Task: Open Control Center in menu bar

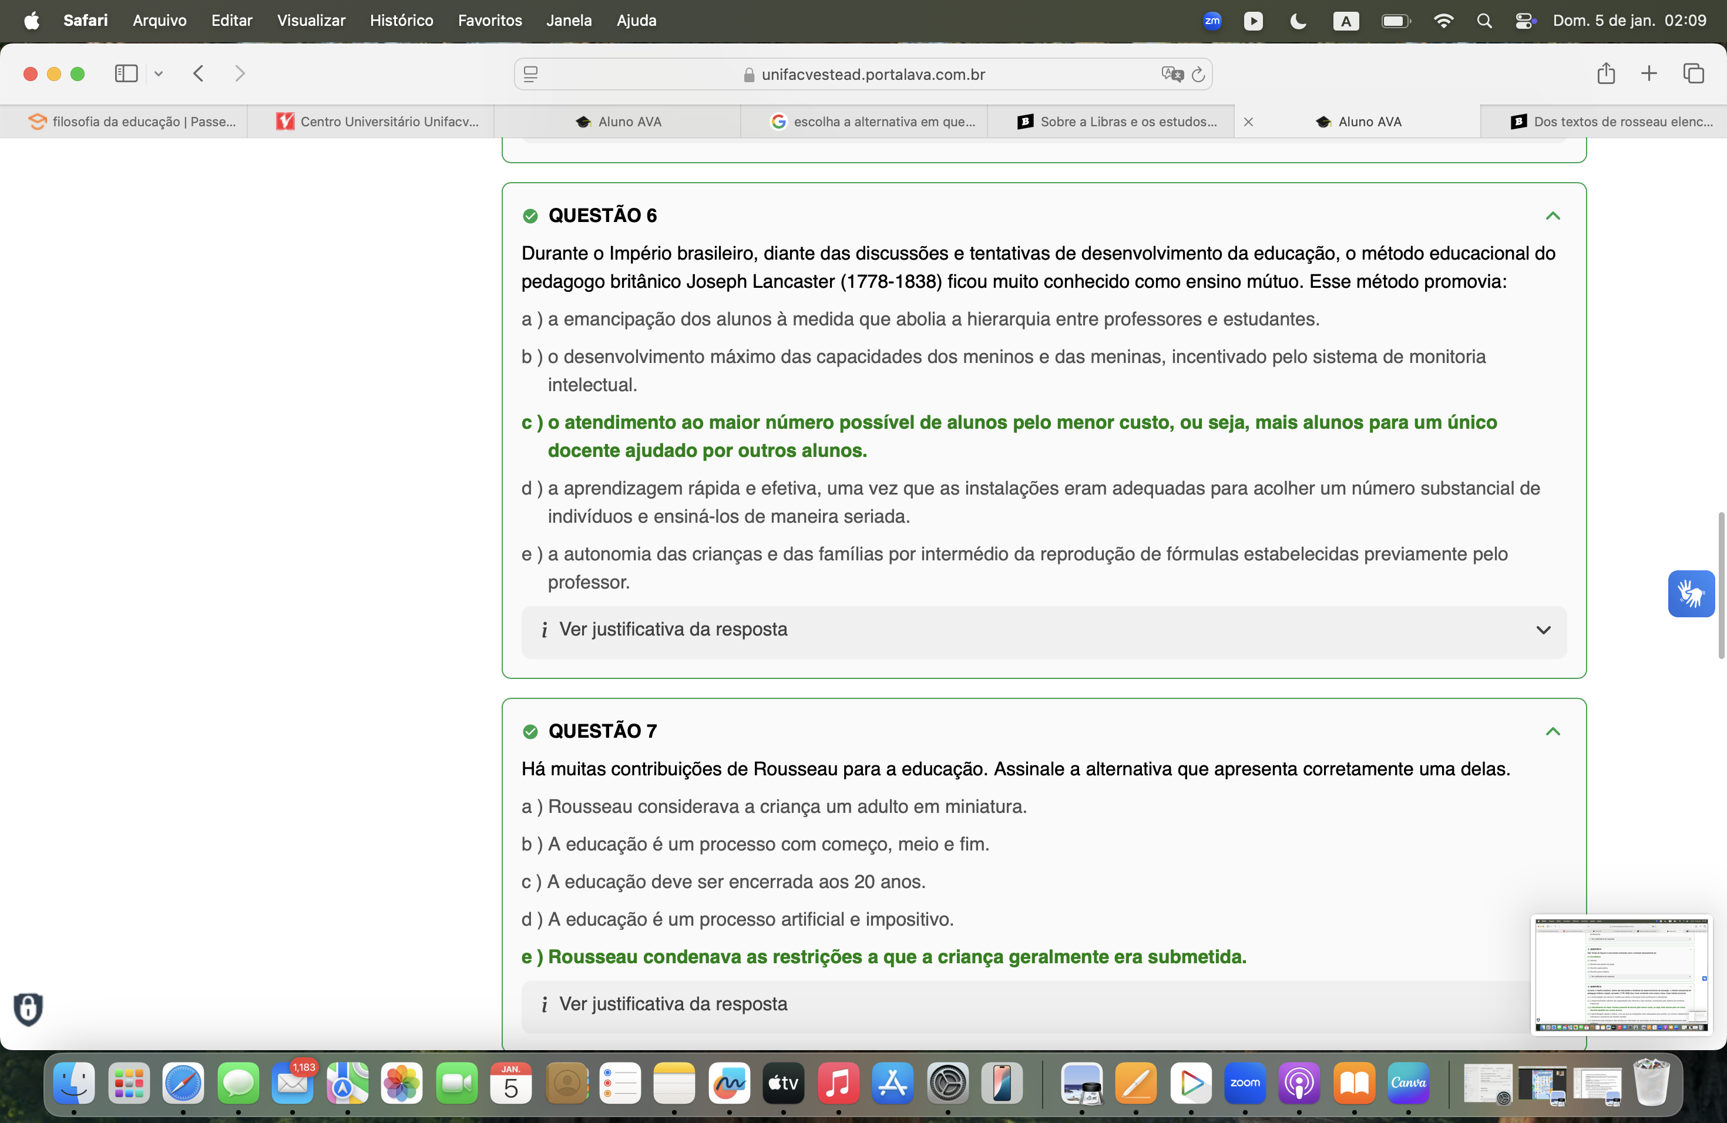Action: [x=1524, y=21]
